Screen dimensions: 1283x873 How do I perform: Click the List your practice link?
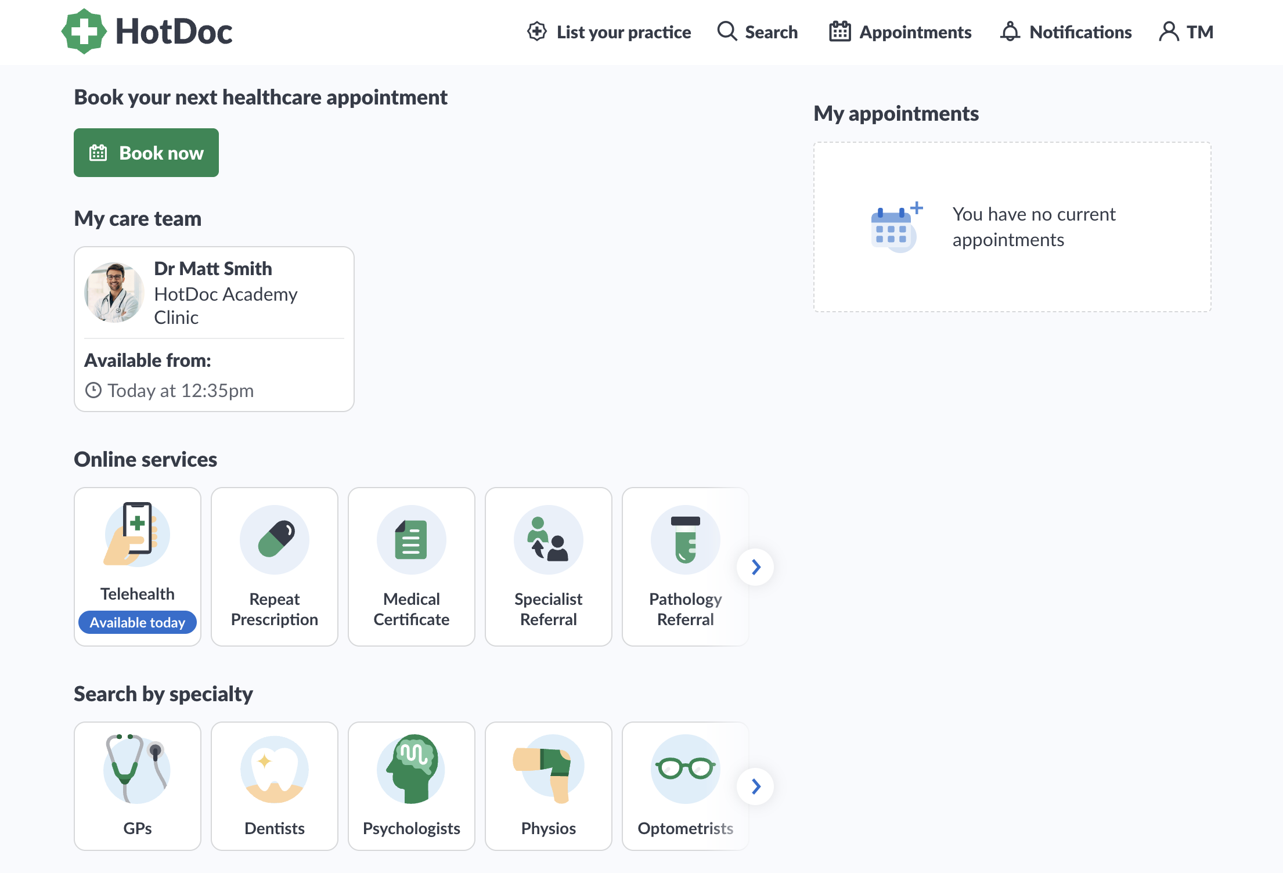609,32
